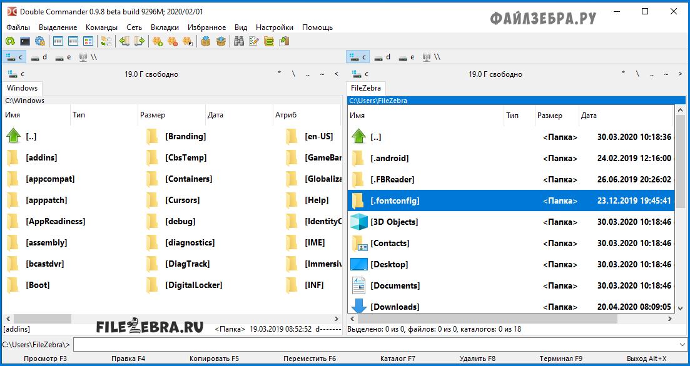Viewport: 690px width, 366px height.
Task: Select drive c in left panel drive bar
Action: [x=14, y=57]
